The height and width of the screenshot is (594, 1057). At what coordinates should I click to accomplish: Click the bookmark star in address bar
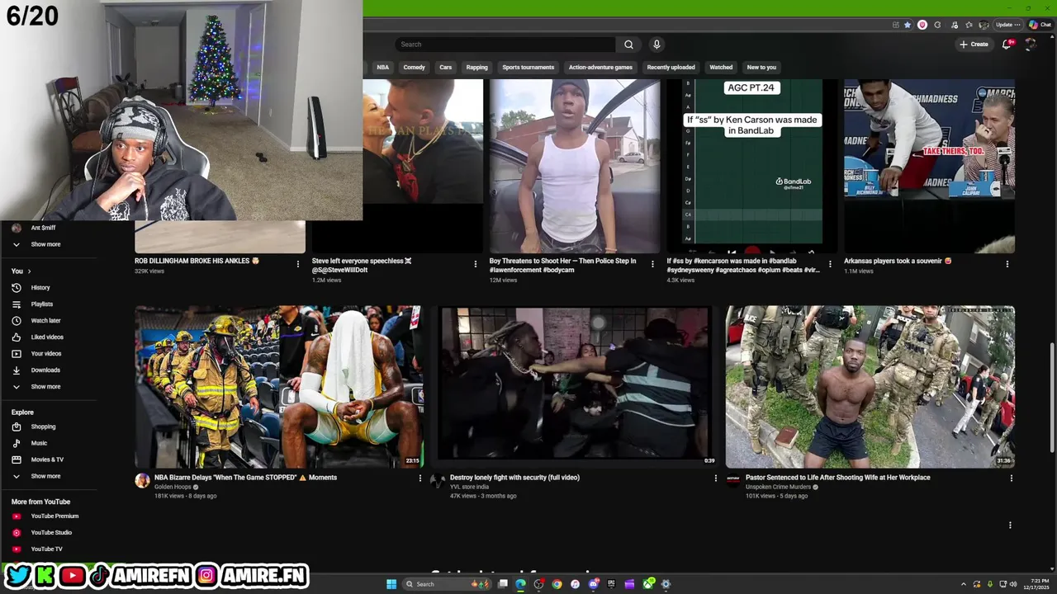pos(908,25)
